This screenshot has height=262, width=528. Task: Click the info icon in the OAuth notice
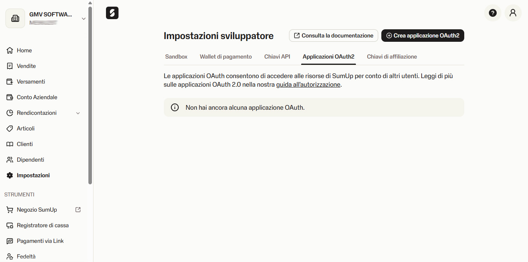point(175,107)
